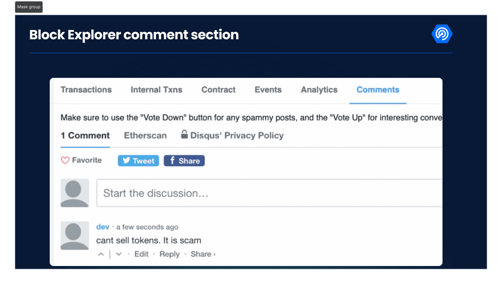Click the blue hexagon logo icon
The height and width of the screenshot is (284, 502).
(x=442, y=34)
